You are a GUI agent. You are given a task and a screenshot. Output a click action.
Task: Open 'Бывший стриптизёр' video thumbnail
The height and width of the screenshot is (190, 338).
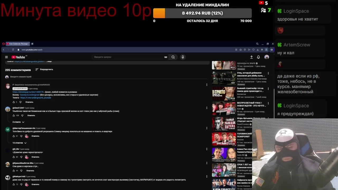pos(224,93)
